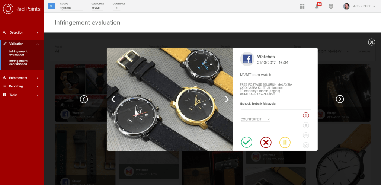Show previous watch photo in the gallery
The height and width of the screenshot is (185, 381).
coord(113,99)
